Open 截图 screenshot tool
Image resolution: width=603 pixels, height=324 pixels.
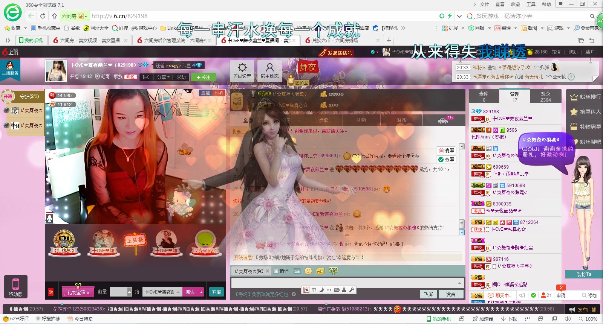(529, 28)
